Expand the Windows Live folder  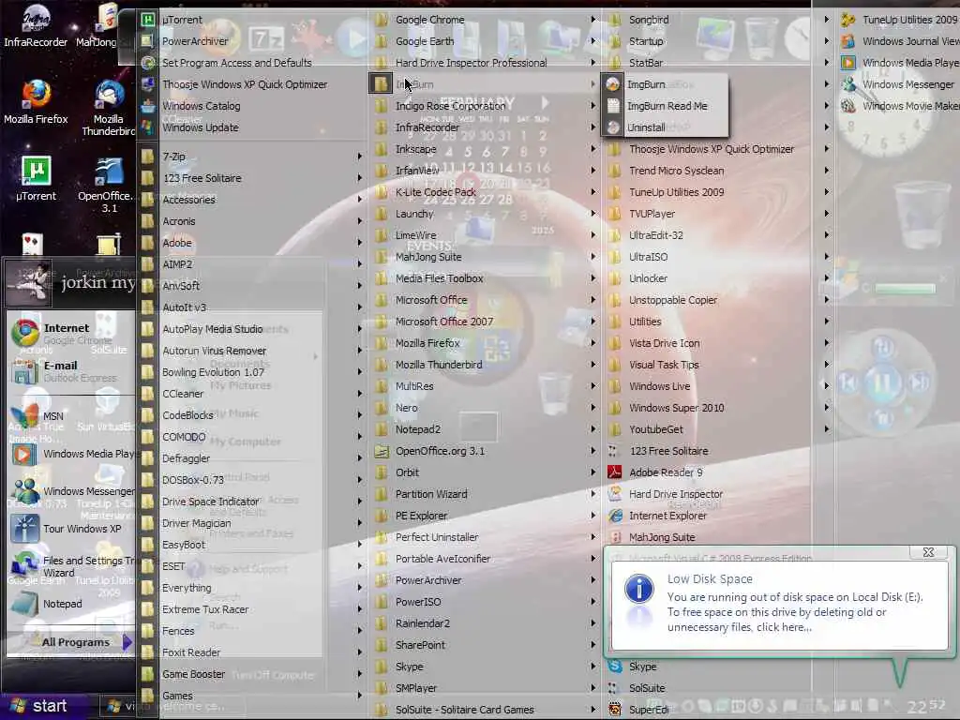tap(719, 386)
